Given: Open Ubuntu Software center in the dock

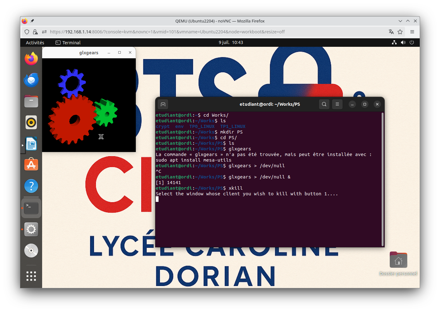Looking at the screenshot, I should [x=31, y=165].
